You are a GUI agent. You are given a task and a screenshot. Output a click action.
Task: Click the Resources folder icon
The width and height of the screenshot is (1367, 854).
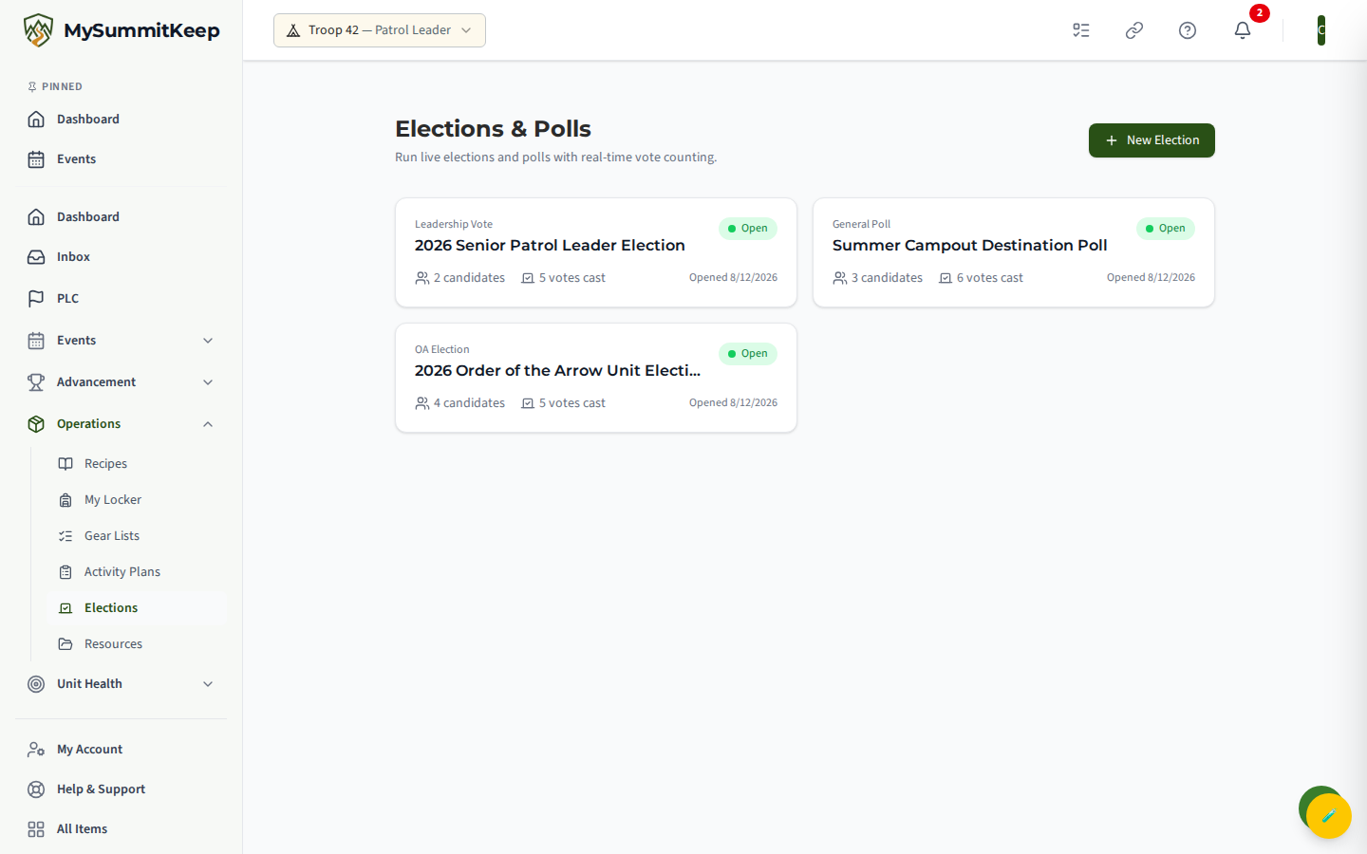tap(66, 644)
